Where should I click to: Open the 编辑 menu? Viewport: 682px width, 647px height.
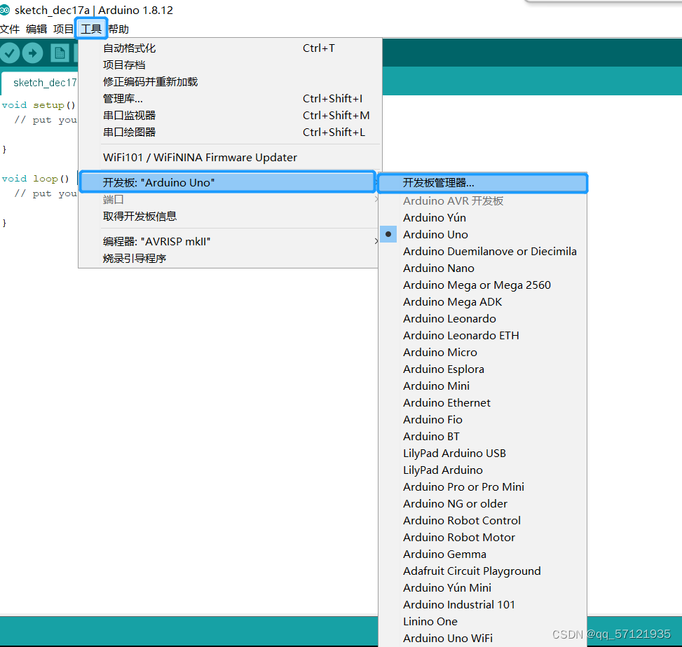tap(36, 29)
